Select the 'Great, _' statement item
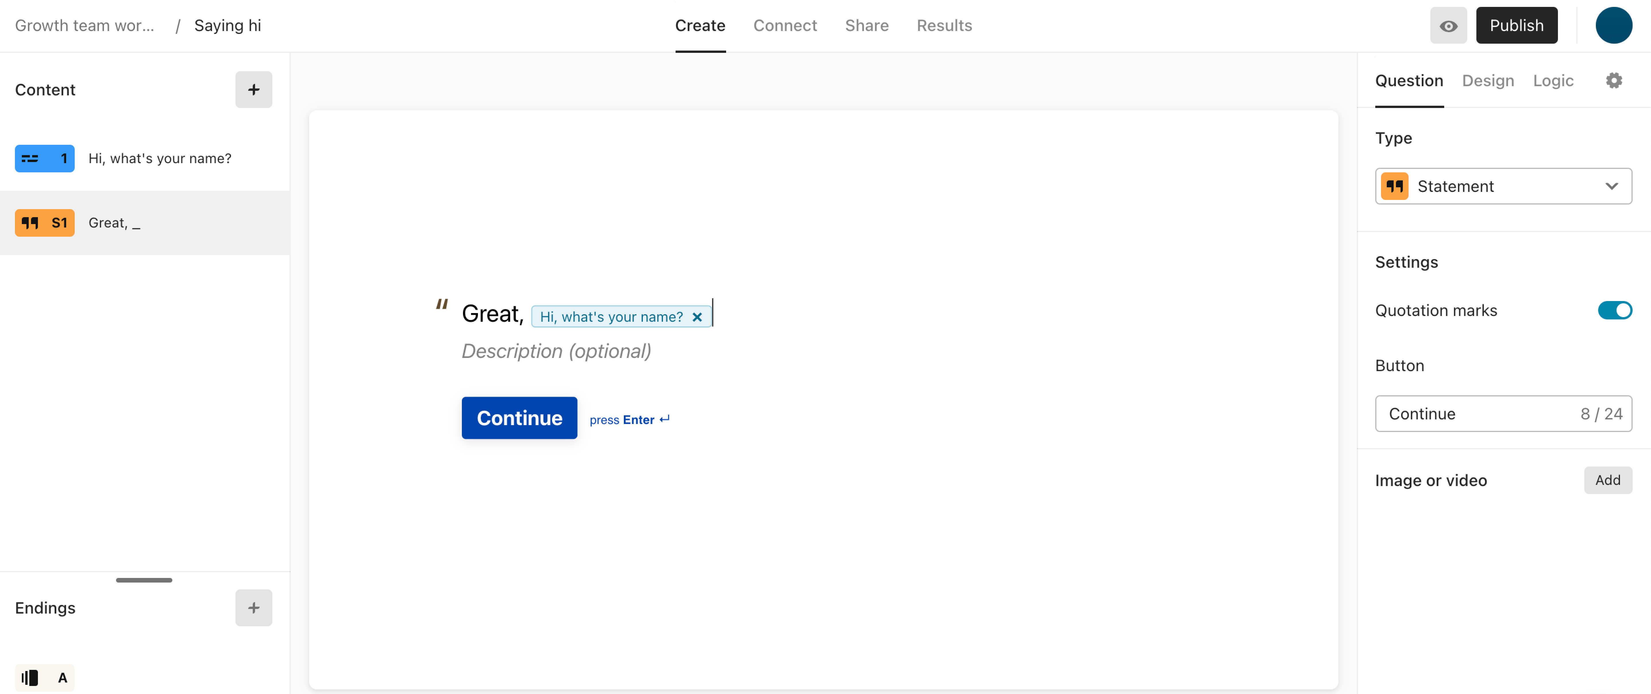This screenshot has height=694, width=1651. click(145, 223)
